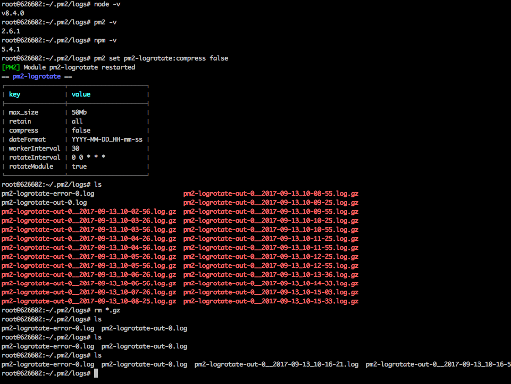Click the 10-09-55.log.gz file name
The height and width of the screenshot is (384, 511).
click(x=271, y=212)
